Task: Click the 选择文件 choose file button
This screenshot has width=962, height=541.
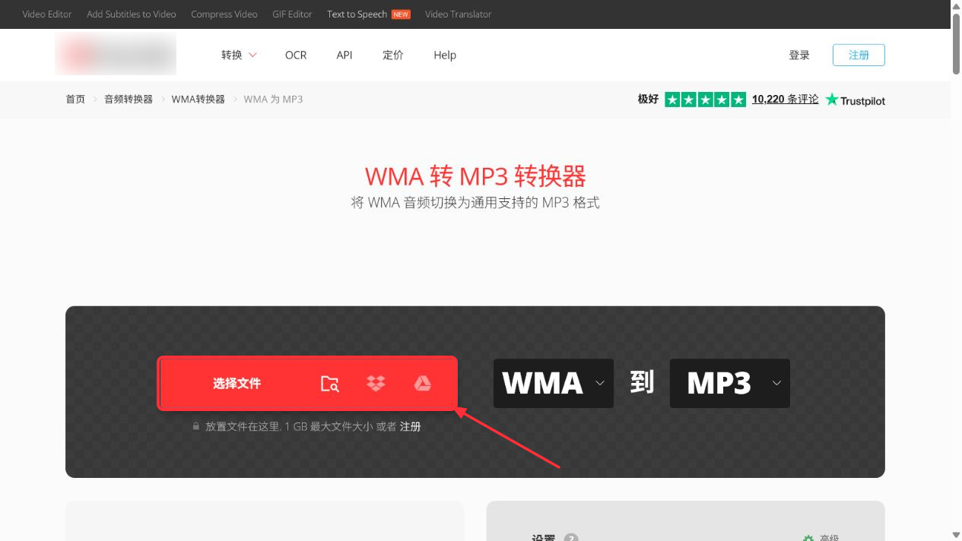Action: (x=237, y=384)
